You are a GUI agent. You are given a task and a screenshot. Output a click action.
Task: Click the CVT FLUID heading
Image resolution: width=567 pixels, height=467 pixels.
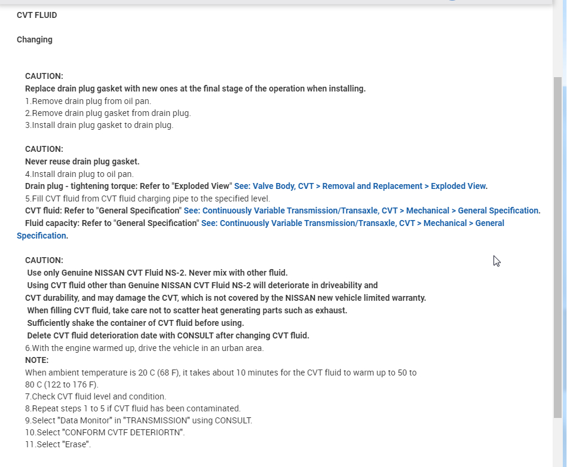click(x=37, y=15)
